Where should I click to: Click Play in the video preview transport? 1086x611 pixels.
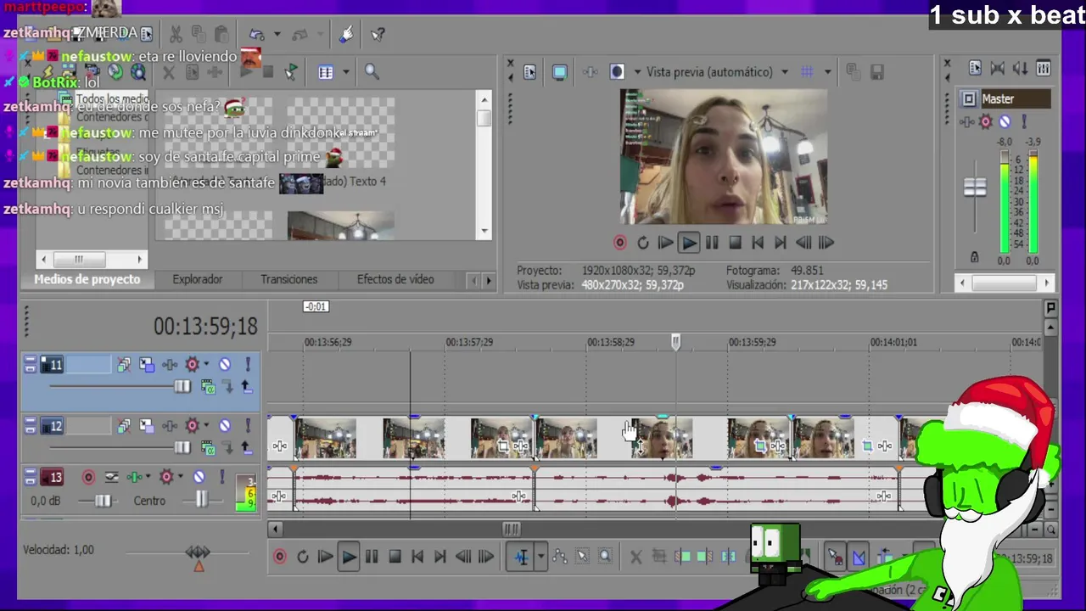click(689, 243)
